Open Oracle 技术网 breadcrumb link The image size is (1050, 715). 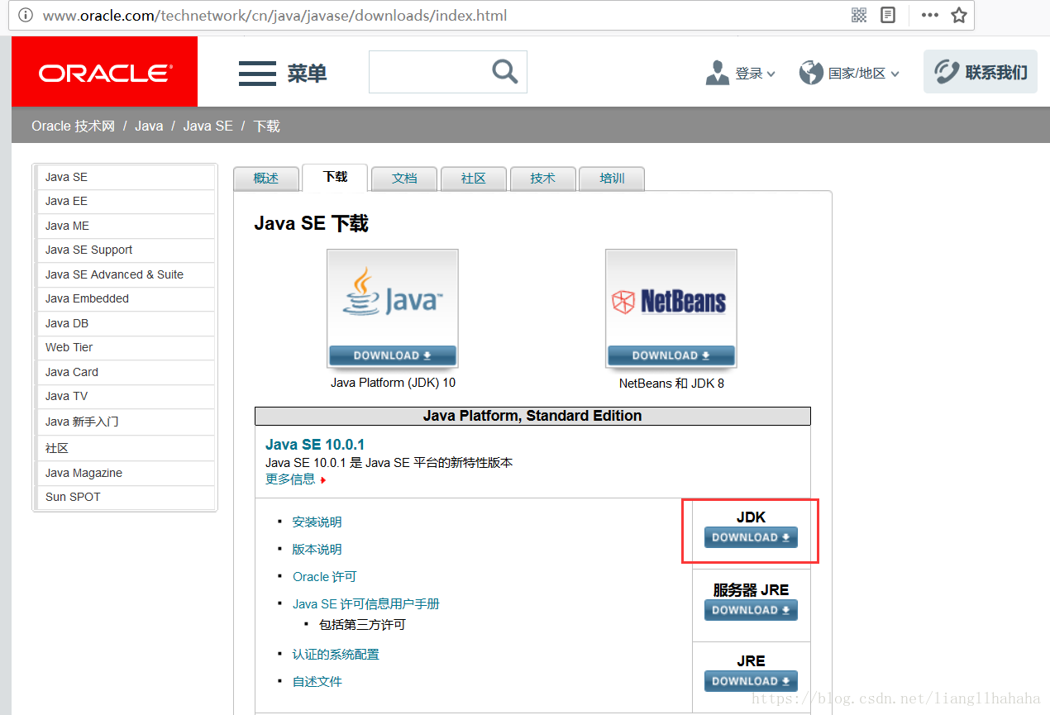tap(73, 126)
